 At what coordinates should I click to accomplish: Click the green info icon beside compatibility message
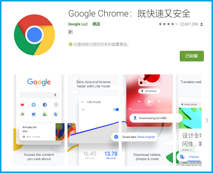(x=71, y=44)
